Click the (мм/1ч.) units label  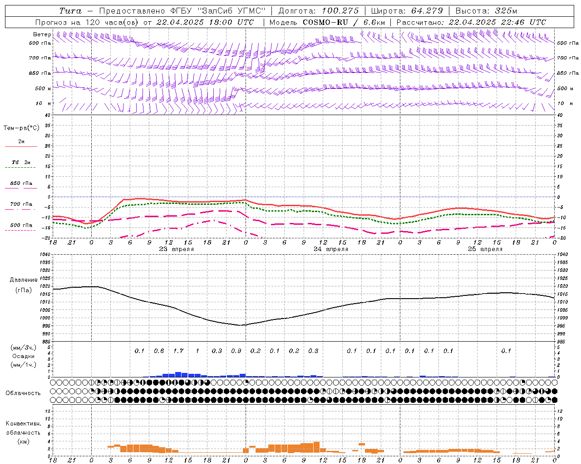(x=24, y=365)
